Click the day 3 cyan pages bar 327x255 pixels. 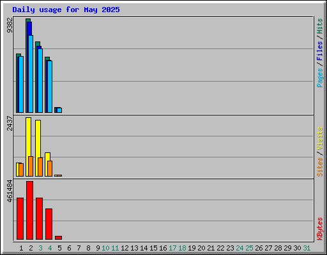40,81
